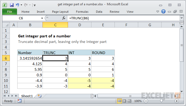Open the Page Layout ribbon tab
Screen dimensions: 186x106
[60, 12]
